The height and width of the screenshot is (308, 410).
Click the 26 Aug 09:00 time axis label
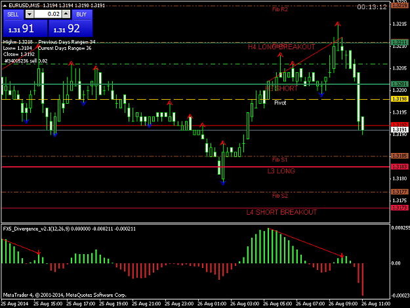point(343,304)
